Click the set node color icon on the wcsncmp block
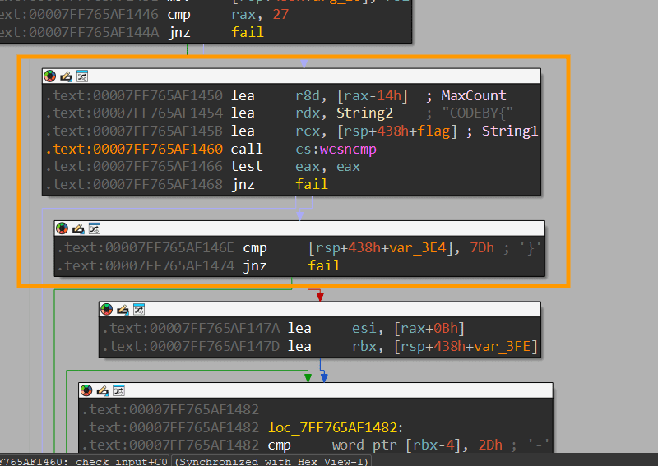 point(51,76)
